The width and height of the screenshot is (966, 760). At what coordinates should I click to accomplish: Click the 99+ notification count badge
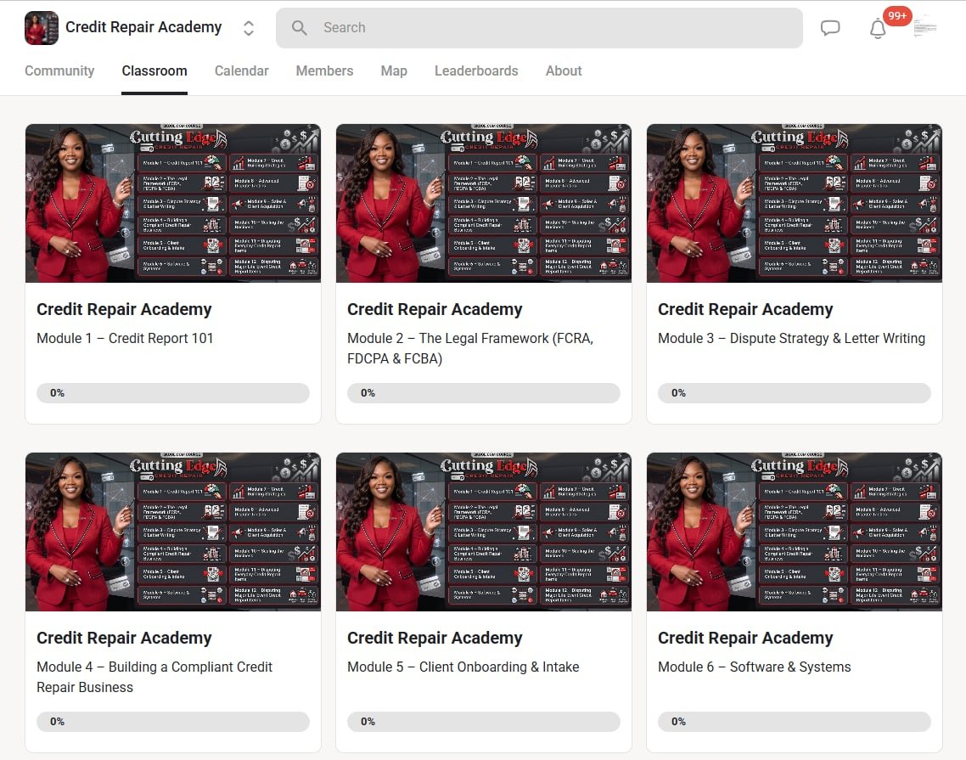click(897, 16)
